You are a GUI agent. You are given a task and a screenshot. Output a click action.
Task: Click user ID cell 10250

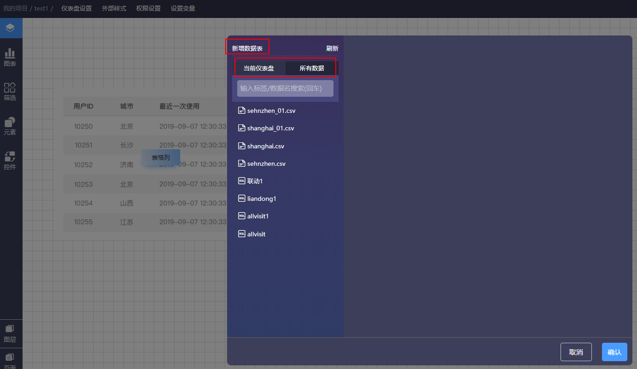click(x=83, y=126)
